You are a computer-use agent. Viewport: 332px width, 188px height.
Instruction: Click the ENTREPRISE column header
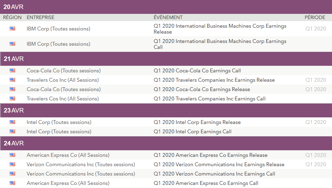[x=40, y=17]
